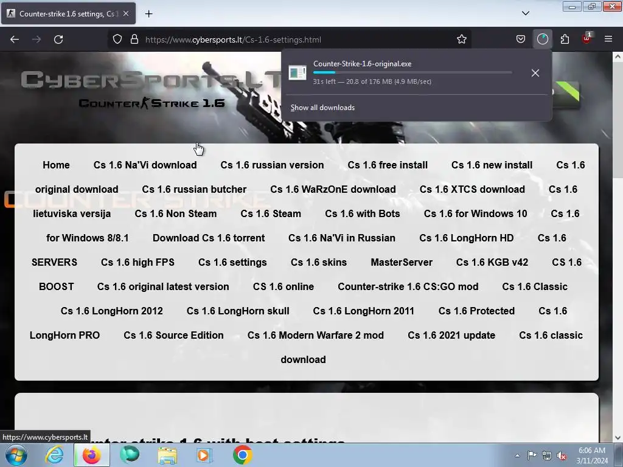
Task: Open Cs 1.6 russian version
Action: pos(272,165)
